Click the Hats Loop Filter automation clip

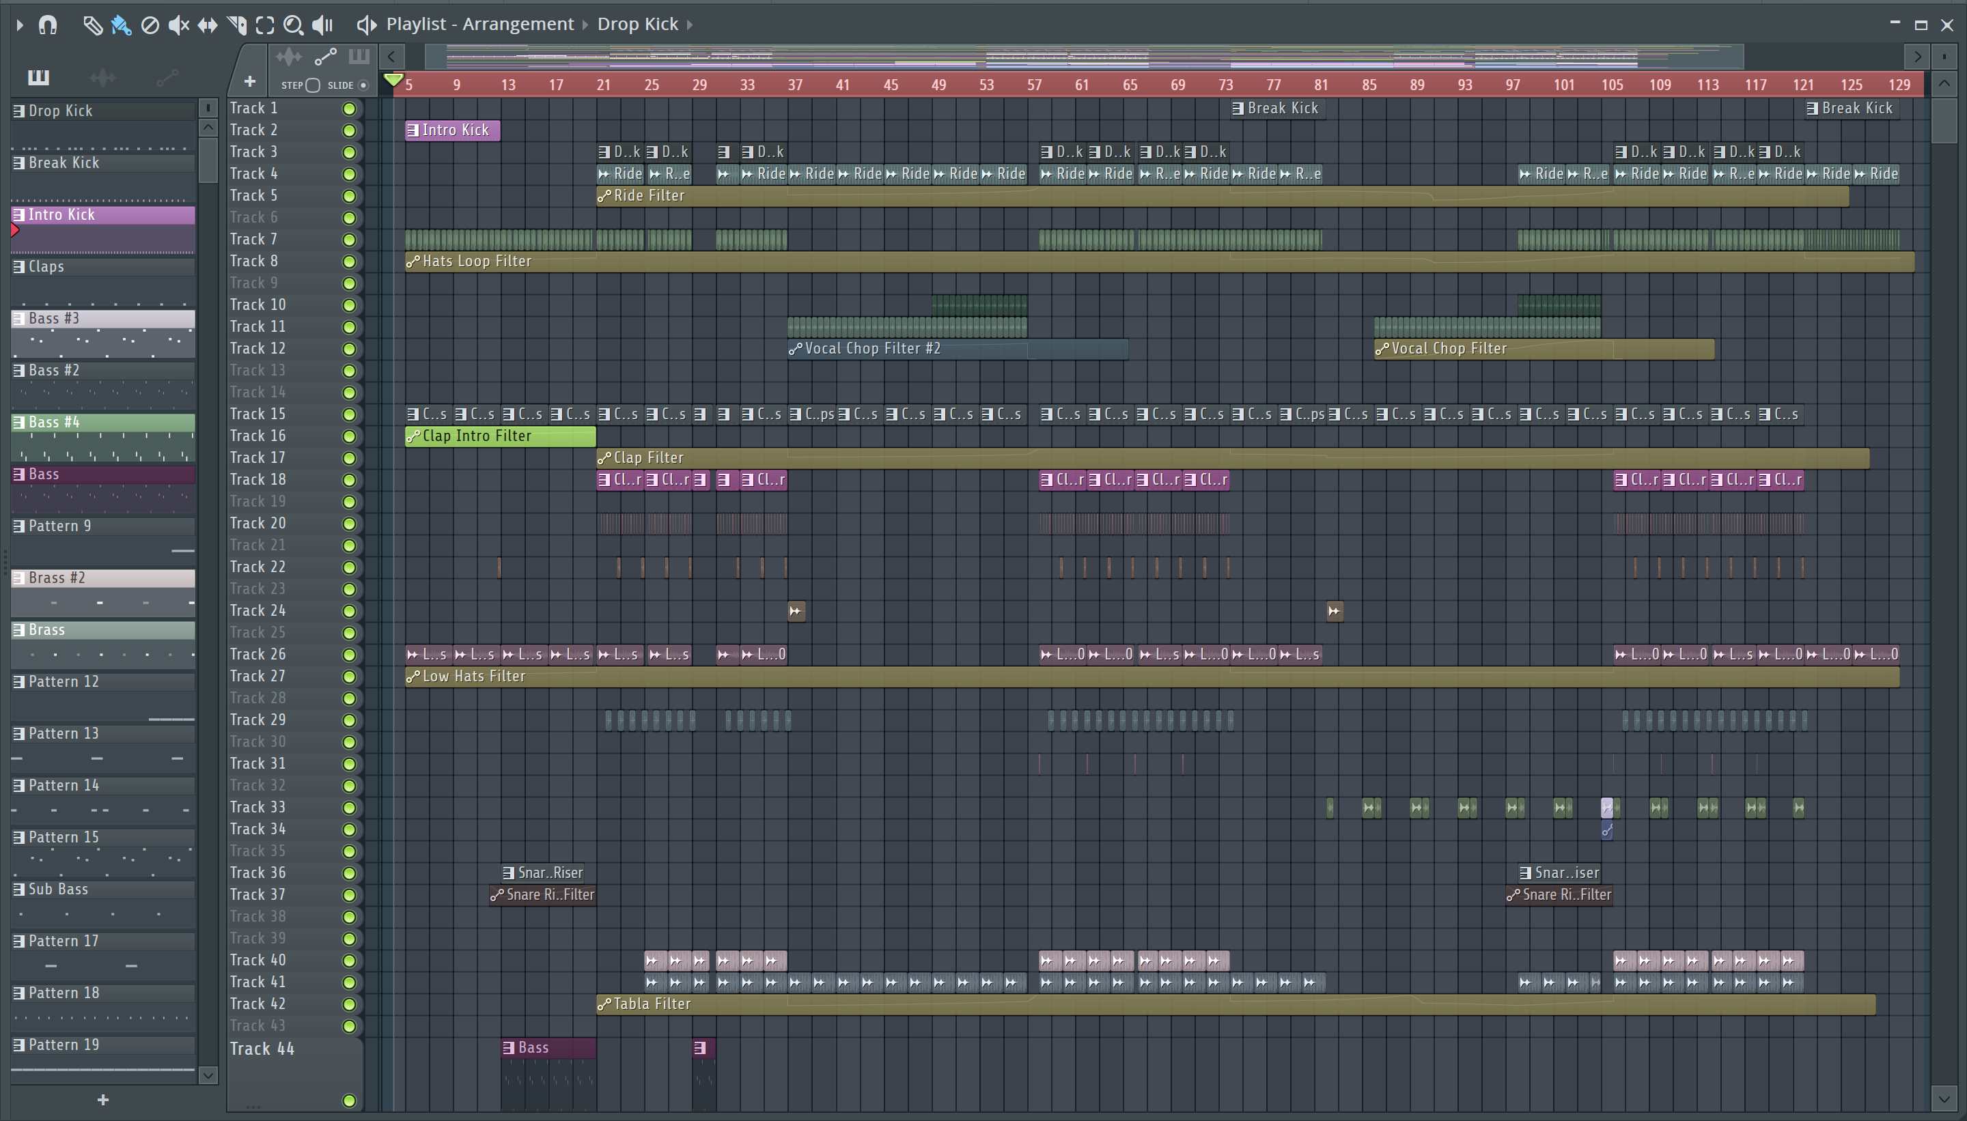(x=1160, y=261)
